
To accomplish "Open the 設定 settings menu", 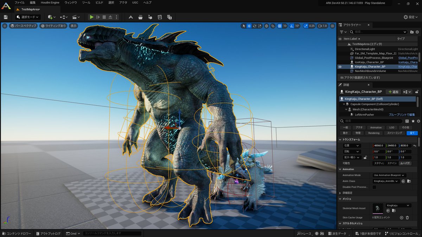I will click(x=411, y=17).
